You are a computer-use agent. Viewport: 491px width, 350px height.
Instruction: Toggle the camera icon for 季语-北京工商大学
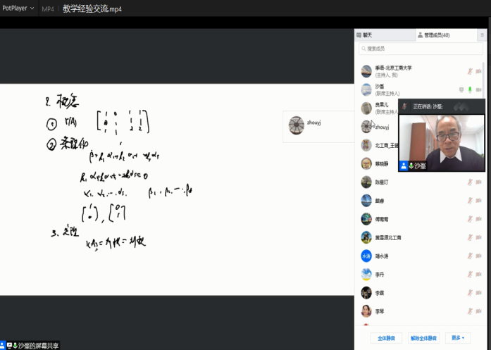(479, 71)
